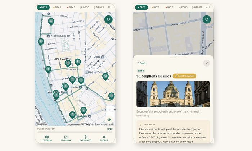
Task: Select map pin number 12
Action: click(111, 96)
